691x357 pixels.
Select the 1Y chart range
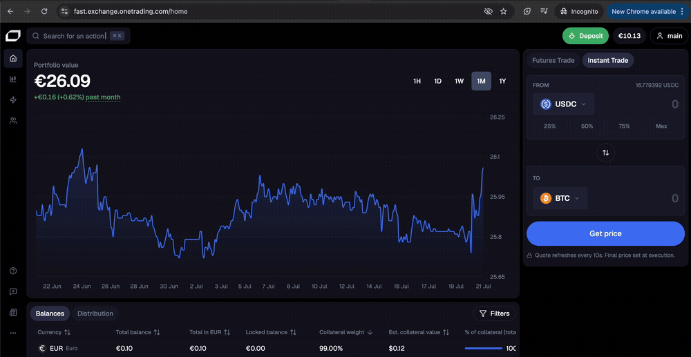pos(502,81)
